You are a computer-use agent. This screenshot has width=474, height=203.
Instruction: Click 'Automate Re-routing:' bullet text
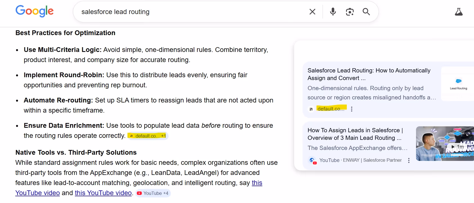click(x=58, y=100)
